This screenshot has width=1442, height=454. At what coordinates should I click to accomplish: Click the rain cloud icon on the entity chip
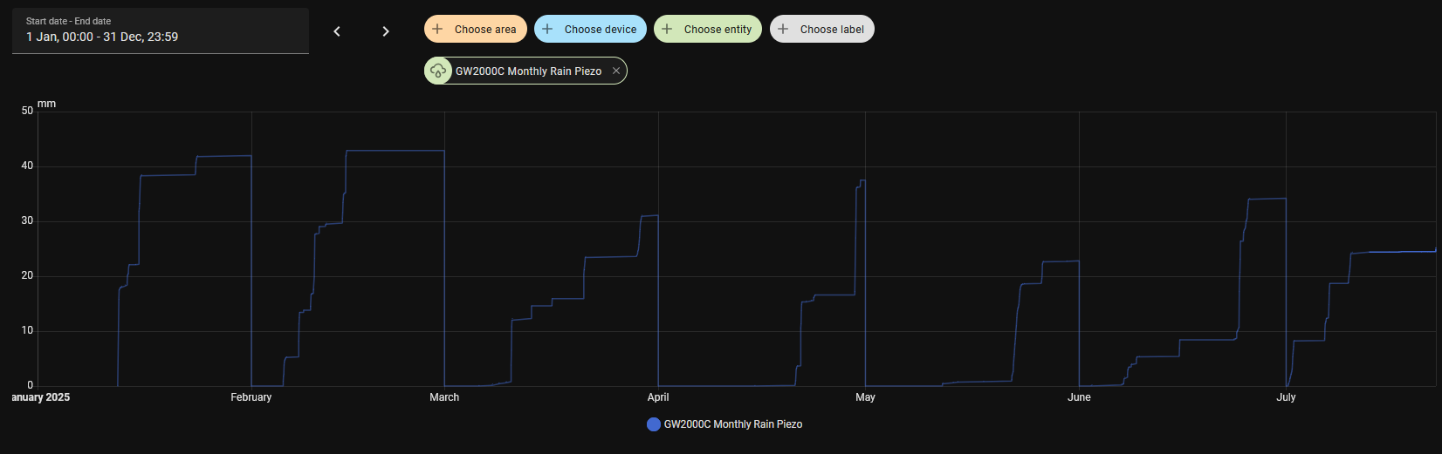438,71
